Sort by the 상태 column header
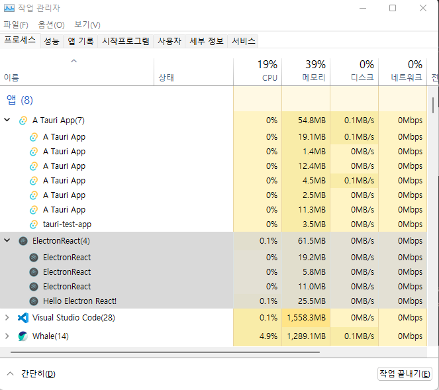This screenshot has height=390, width=439. pyautogui.click(x=193, y=72)
